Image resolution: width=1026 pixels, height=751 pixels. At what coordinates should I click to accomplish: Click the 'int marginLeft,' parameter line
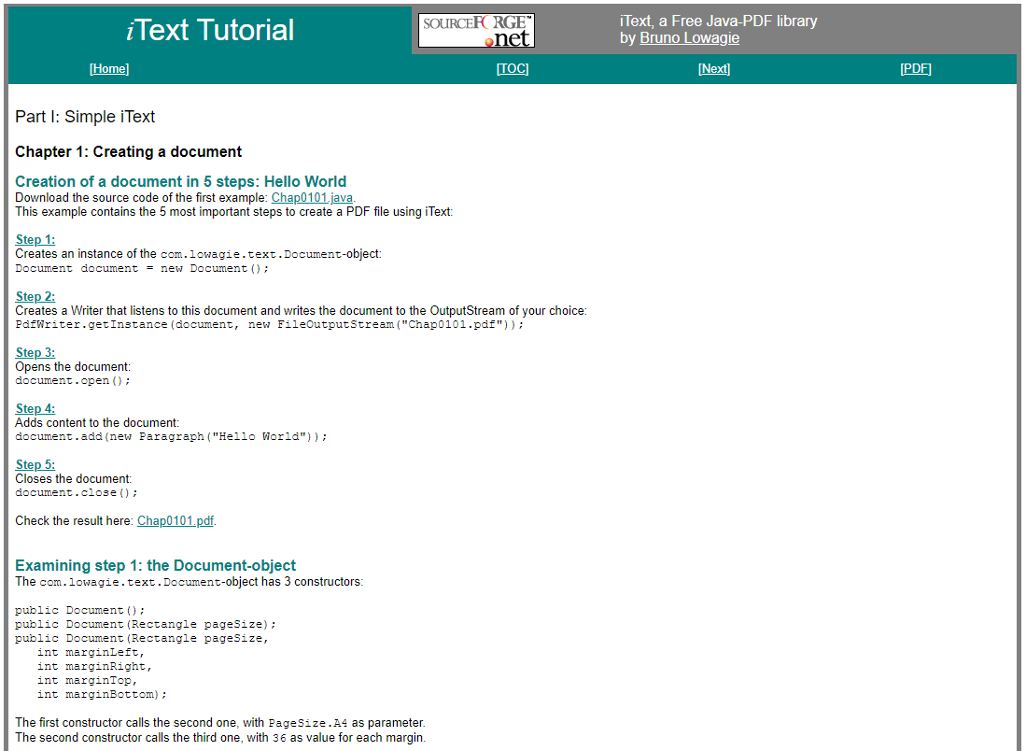coord(91,653)
